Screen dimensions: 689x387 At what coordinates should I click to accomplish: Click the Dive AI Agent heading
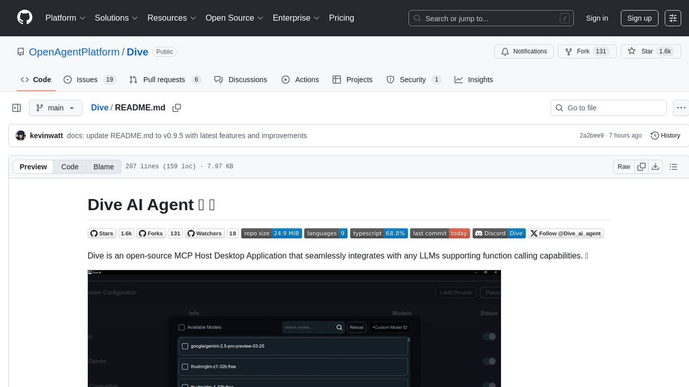click(x=151, y=205)
